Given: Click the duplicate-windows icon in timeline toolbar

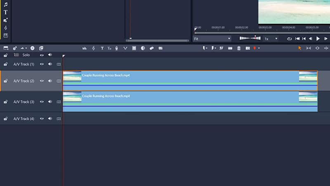Looking at the screenshot, I should [41, 48].
